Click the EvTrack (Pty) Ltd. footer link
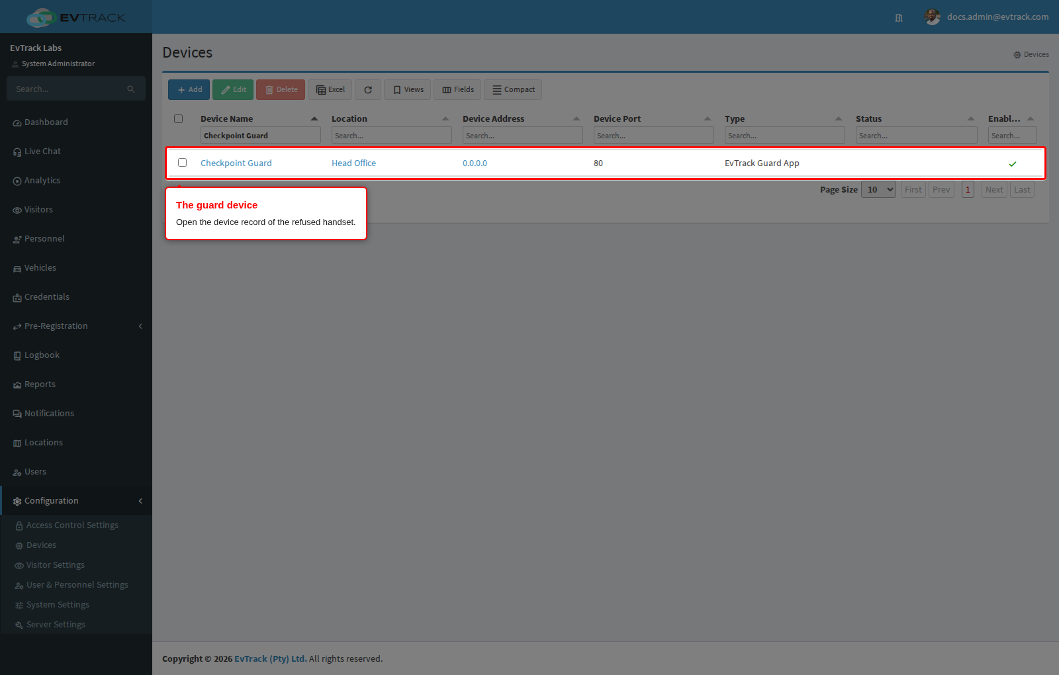 (271, 659)
